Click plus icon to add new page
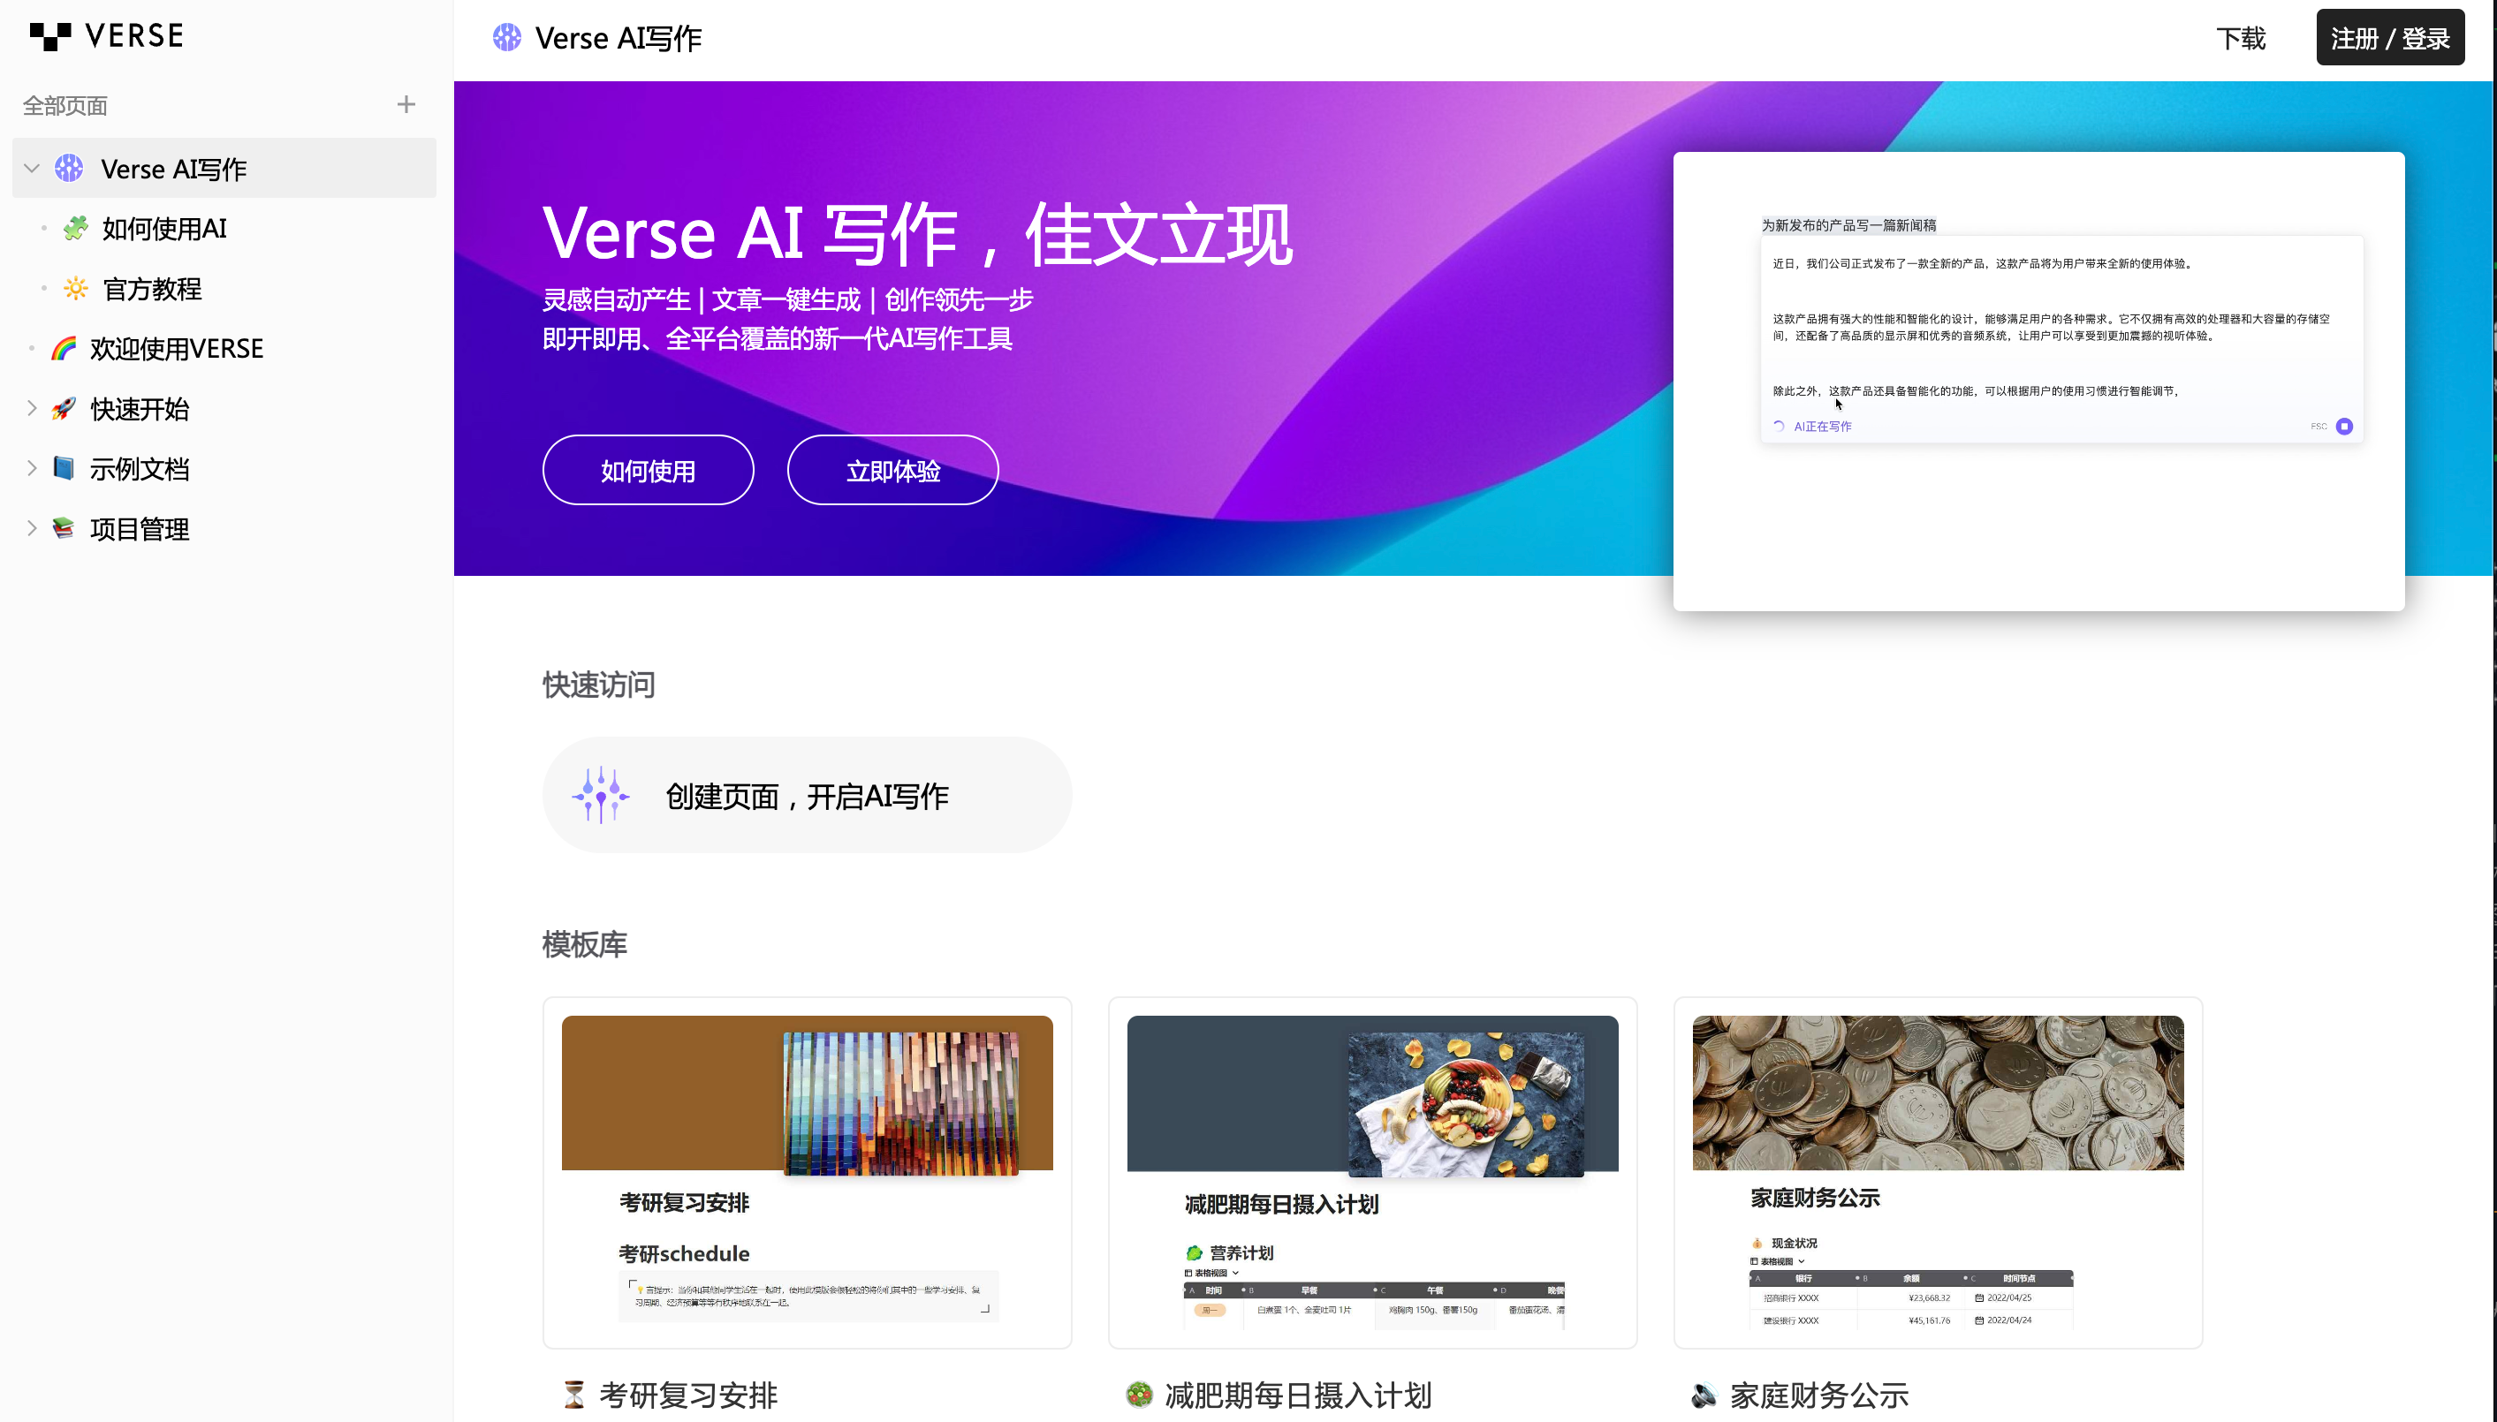2497x1422 pixels. (406, 104)
